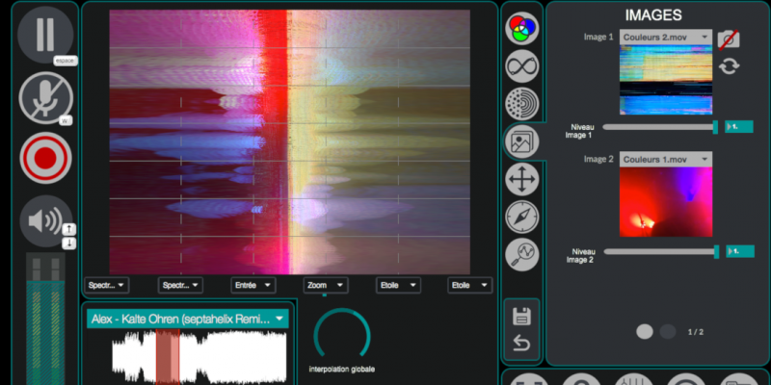Save preset with the floppy disk icon

(521, 315)
